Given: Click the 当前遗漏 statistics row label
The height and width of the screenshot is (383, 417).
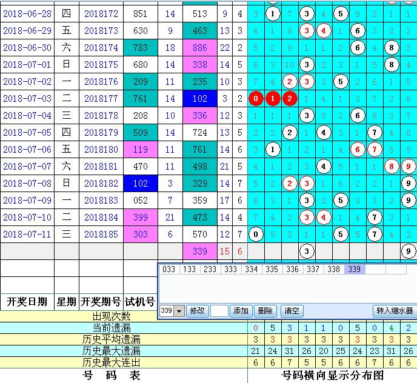Looking at the screenshot, I should point(112,328).
